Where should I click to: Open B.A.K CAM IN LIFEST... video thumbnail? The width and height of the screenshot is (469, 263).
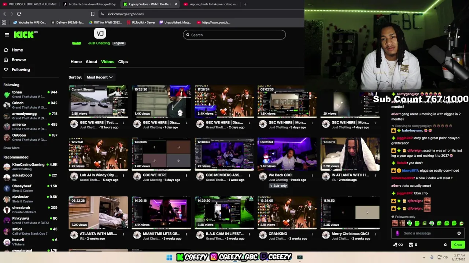click(x=224, y=213)
